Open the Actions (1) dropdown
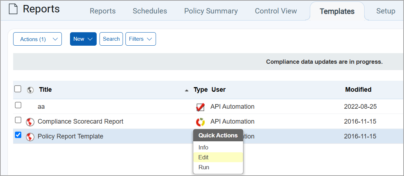Image resolution: width=404 pixels, height=176 pixels. [x=37, y=39]
